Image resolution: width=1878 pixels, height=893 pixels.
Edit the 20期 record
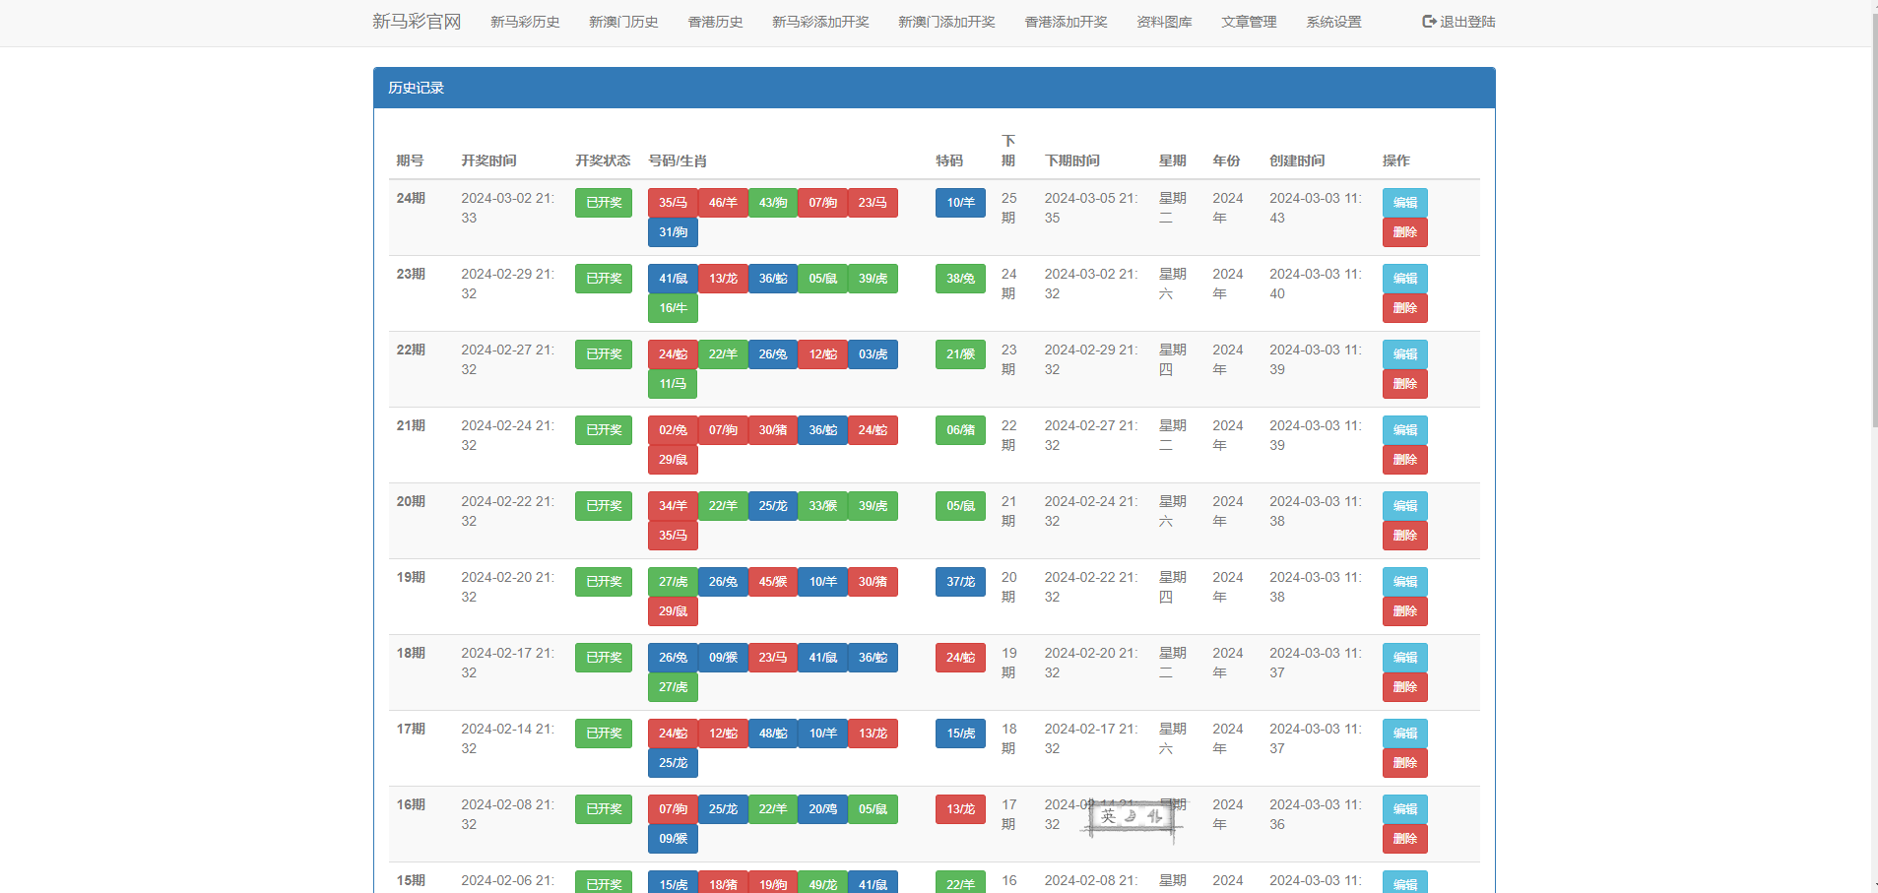pos(1404,506)
